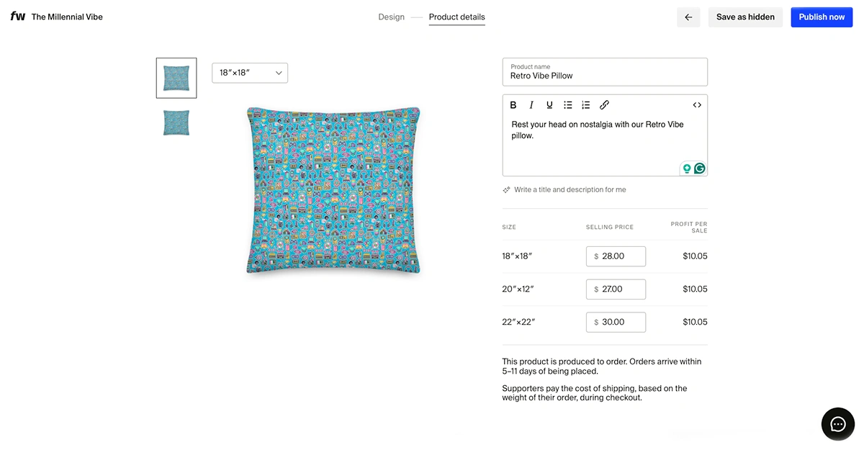Insert a numbered list
This screenshot has height=450, width=864.
coord(586,105)
